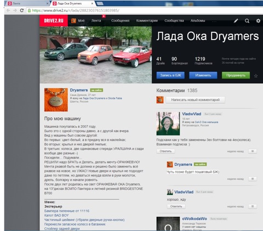Open Dryamers profile link by orange avatar

click(x=79, y=90)
